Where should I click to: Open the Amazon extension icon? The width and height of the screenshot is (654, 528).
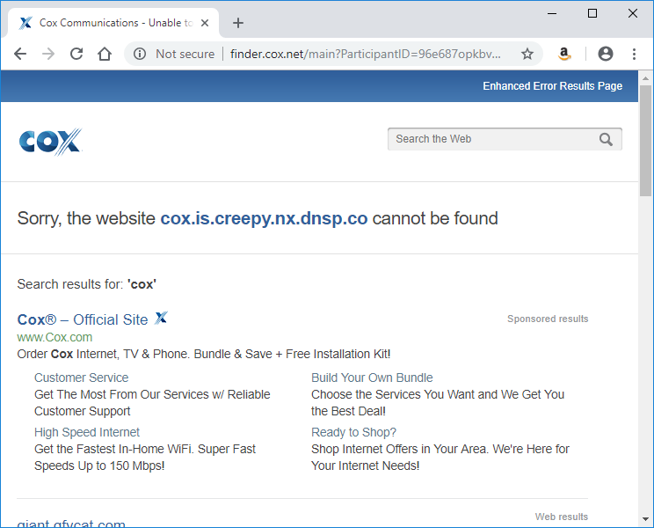pos(564,54)
